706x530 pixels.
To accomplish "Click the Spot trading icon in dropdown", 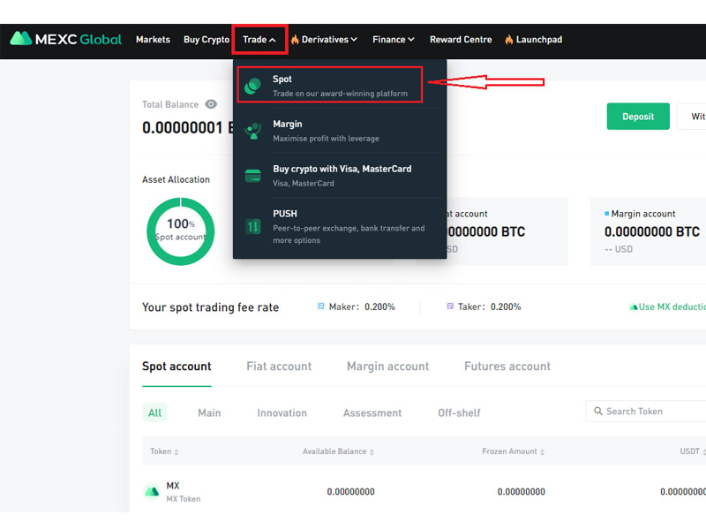I will point(252,86).
